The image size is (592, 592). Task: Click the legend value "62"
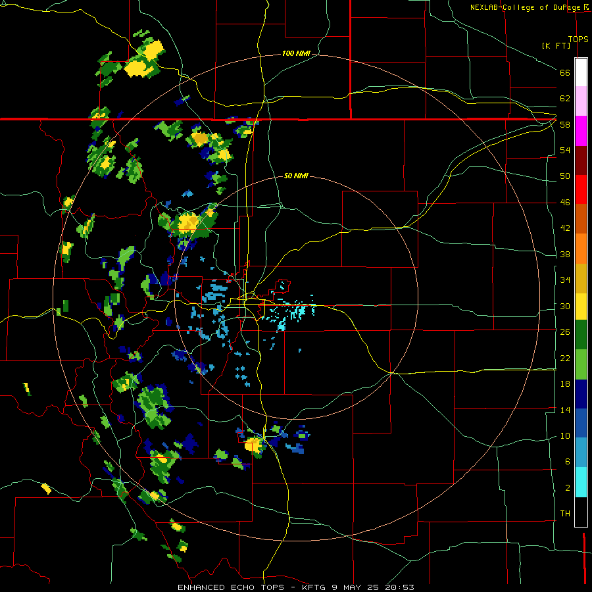565,99
